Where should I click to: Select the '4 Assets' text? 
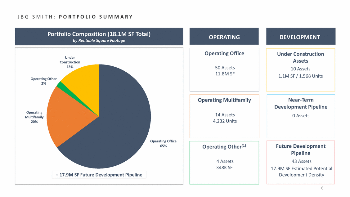click(225, 161)
